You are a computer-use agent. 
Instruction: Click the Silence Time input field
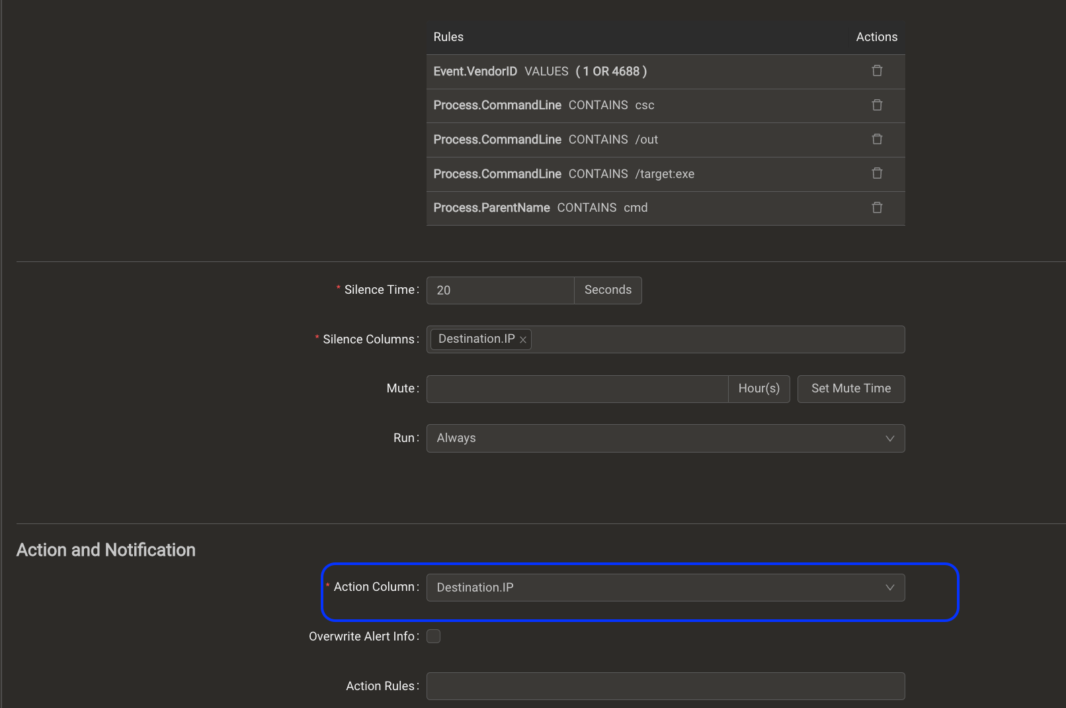[500, 290]
